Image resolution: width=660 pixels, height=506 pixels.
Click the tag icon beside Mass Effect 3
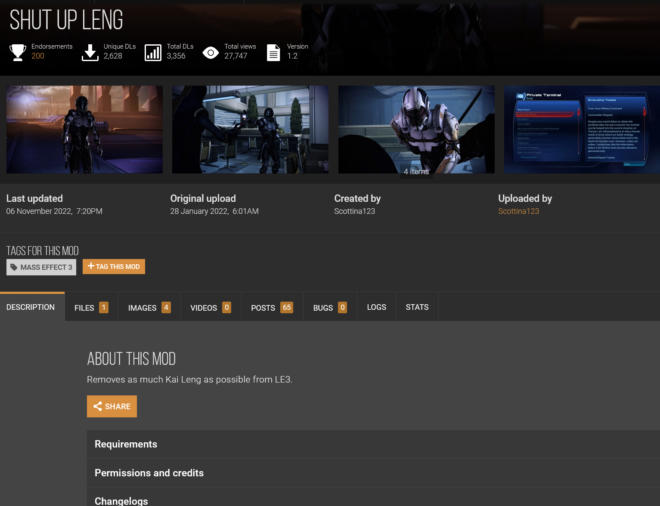pos(14,267)
